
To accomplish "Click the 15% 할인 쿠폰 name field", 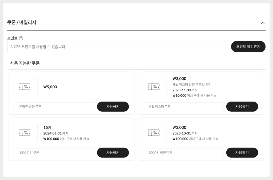I will point(54,153).
